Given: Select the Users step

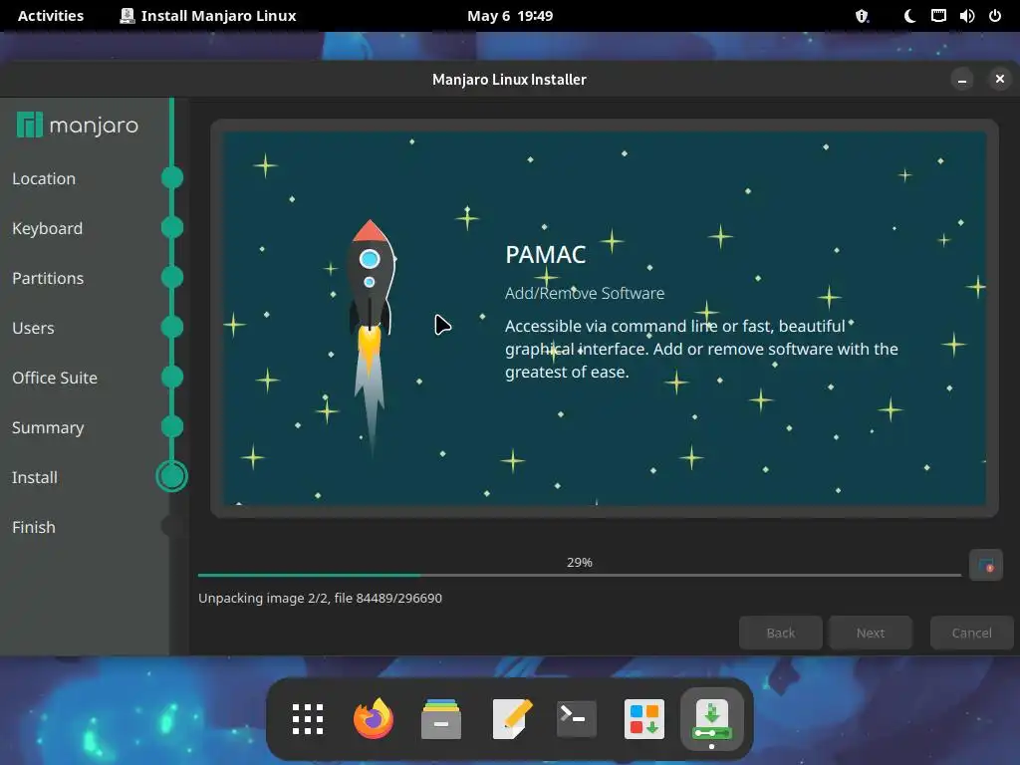Looking at the screenshot, I should (x=33, y=328).
